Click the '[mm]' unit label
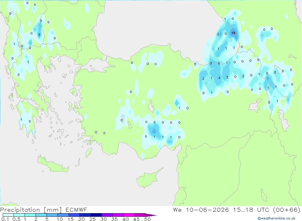Screen dimensions: 302x221 53,210
